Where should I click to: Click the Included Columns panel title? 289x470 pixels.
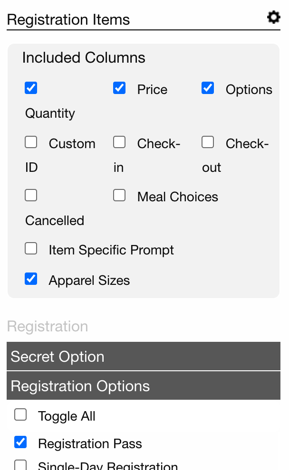[84, 57]
